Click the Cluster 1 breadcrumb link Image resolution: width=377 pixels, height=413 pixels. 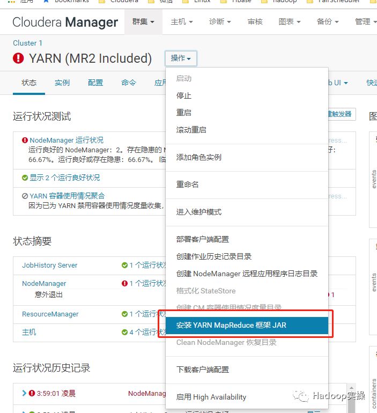(28, 43)
